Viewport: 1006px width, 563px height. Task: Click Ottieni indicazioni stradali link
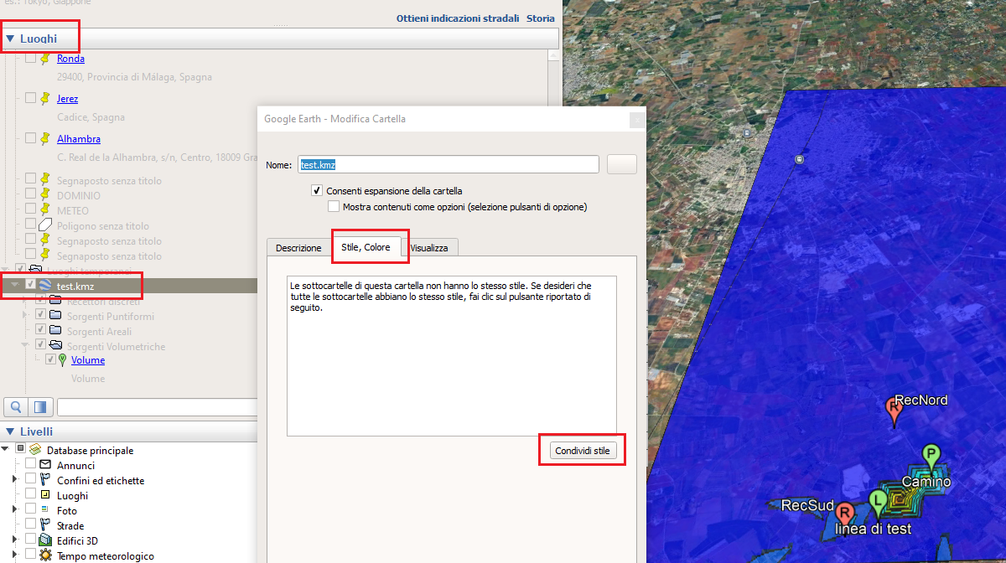click(x=457, y=18)
